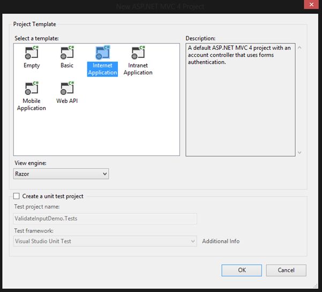Click the 'Select a template:' label

tap(36, 39)
